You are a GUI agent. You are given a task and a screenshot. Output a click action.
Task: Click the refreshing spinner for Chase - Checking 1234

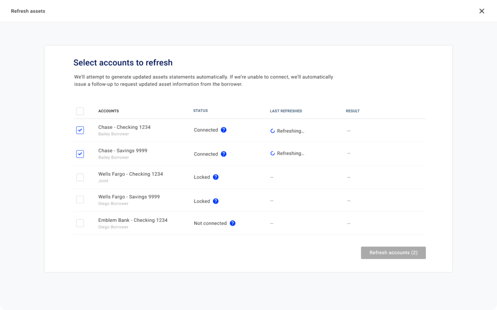(272, 131)
